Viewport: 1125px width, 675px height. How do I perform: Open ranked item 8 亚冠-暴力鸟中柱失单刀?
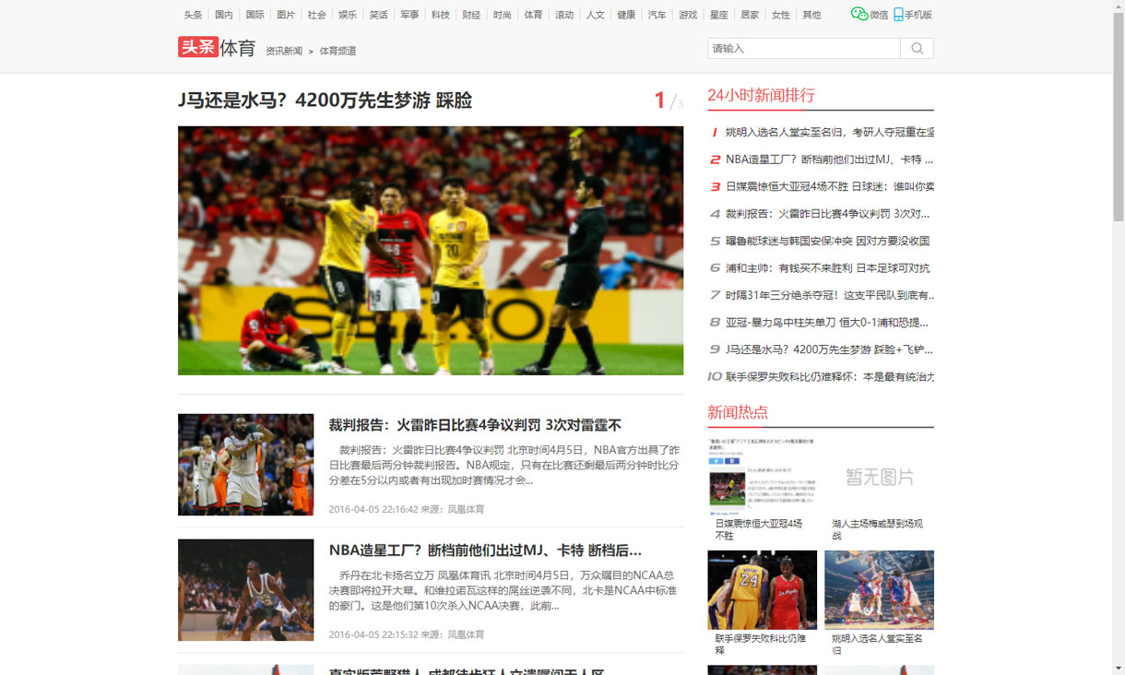pos(826,323)
